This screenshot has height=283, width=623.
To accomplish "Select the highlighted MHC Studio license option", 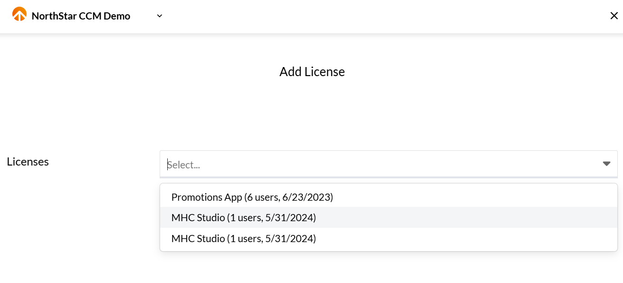I will 389,218.
